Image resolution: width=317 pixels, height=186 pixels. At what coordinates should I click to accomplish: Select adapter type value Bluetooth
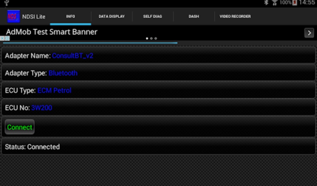(x=63, y=73)
